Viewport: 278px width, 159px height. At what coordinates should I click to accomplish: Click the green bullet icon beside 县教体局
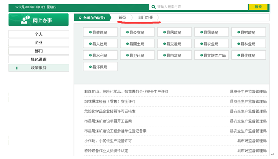click(90, 32)
